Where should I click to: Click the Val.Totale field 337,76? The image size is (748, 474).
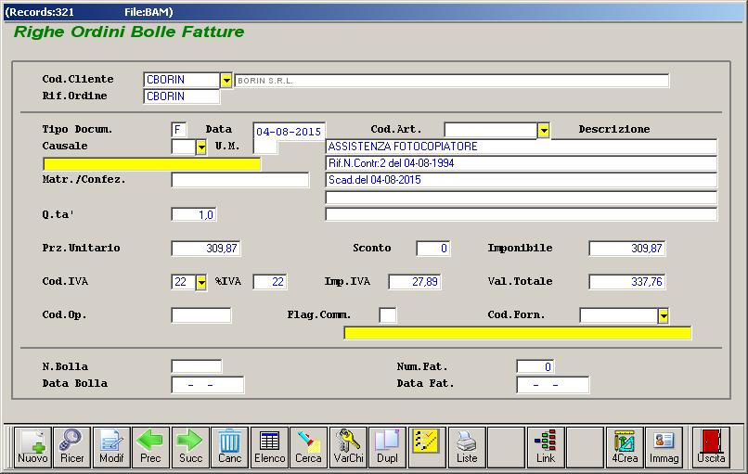point(626,282)
